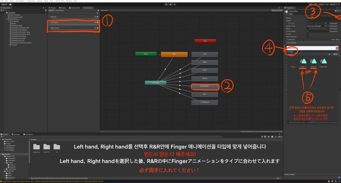Open the Layout dropdown in top toolbar
This screenshot has height=183, width=341.
[334, 4]
